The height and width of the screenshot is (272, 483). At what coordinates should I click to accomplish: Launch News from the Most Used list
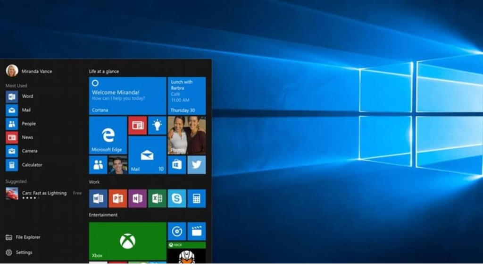19,137
